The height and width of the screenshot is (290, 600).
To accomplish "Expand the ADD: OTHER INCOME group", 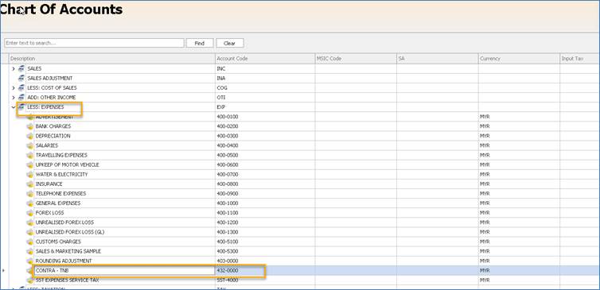I will tap(14, 98).
